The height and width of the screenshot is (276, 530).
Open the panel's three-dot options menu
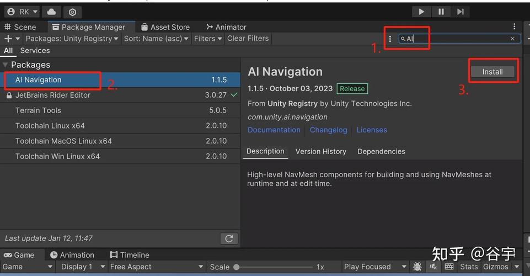point(514,26)
